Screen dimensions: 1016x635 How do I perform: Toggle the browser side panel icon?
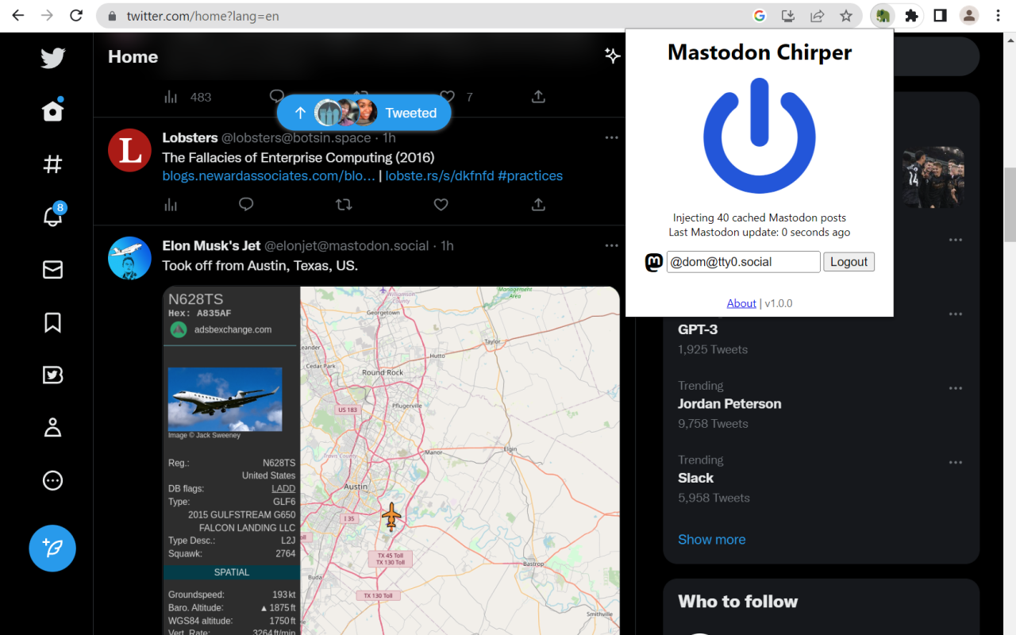tap(940, 16)
